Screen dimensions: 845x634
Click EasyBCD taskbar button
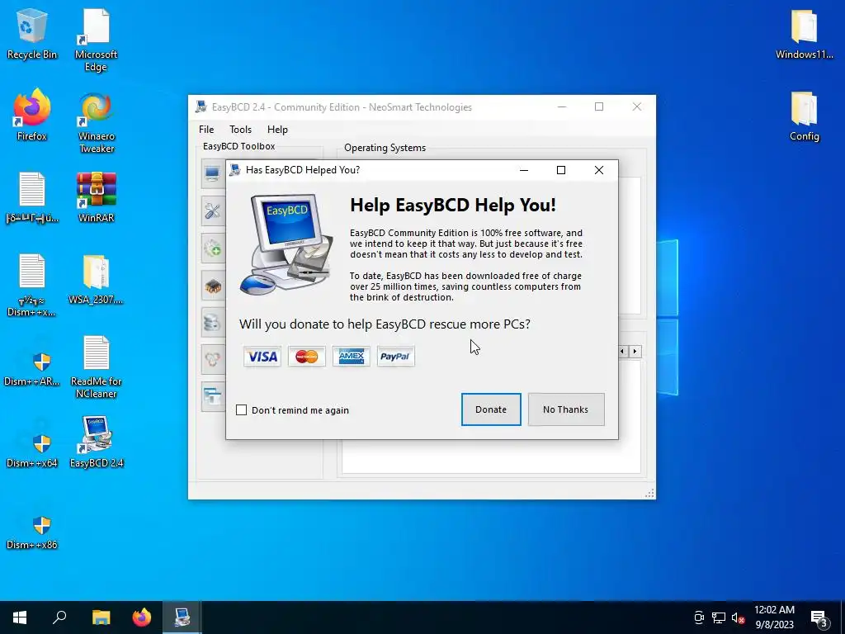(182, 617)
